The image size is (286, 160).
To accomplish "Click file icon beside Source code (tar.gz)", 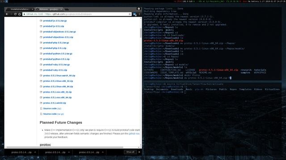I will [41, 114].
